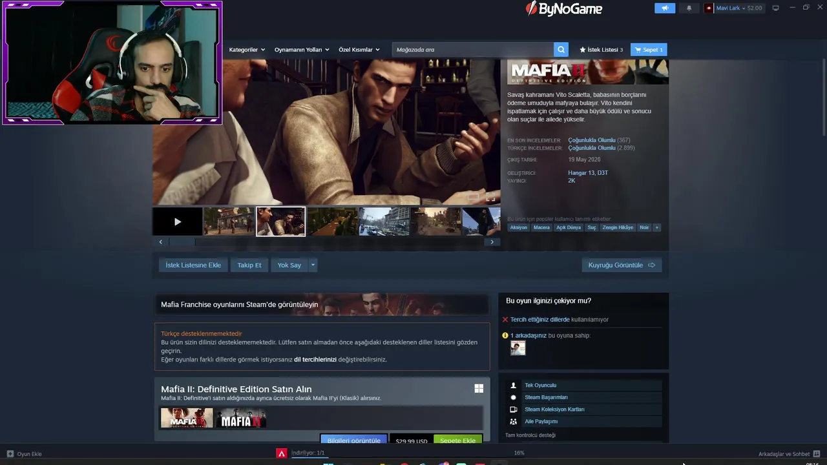Click the search magnifier icon
The width and height of the screenshot is (827, 465).
(561, 50)
